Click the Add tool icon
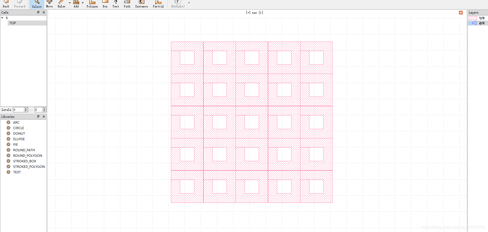This screenshot has width=488, height=232. 76,4
